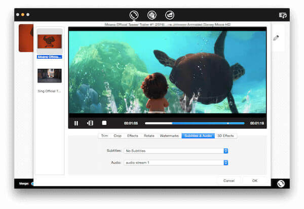Image resolution: width=304 pixels, height=209 pixels.
Task: Switch to the 3D Effects tab
Action: coord(225,136)
